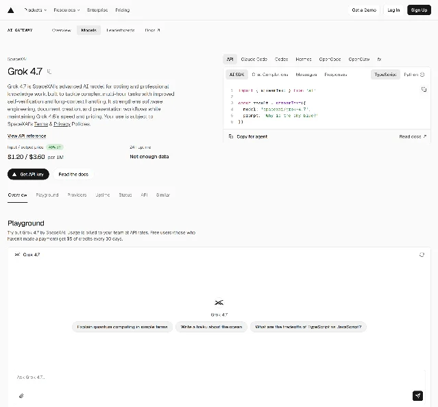Select the Overview section tab
Screen dimensions: 438x407
tap(17, 195)
